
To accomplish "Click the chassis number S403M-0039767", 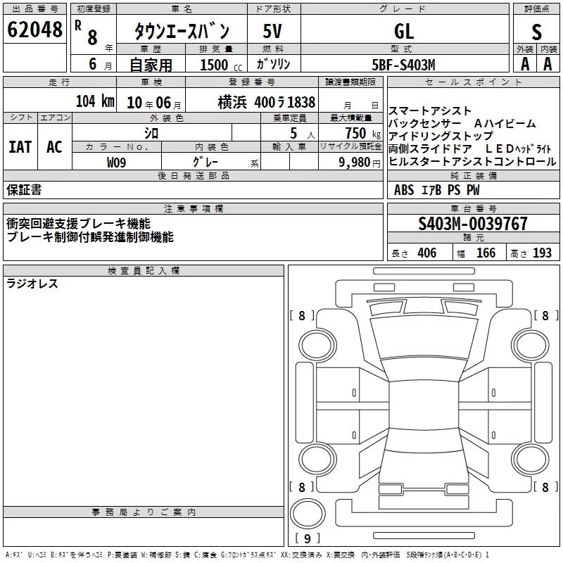I will point(473,223).
